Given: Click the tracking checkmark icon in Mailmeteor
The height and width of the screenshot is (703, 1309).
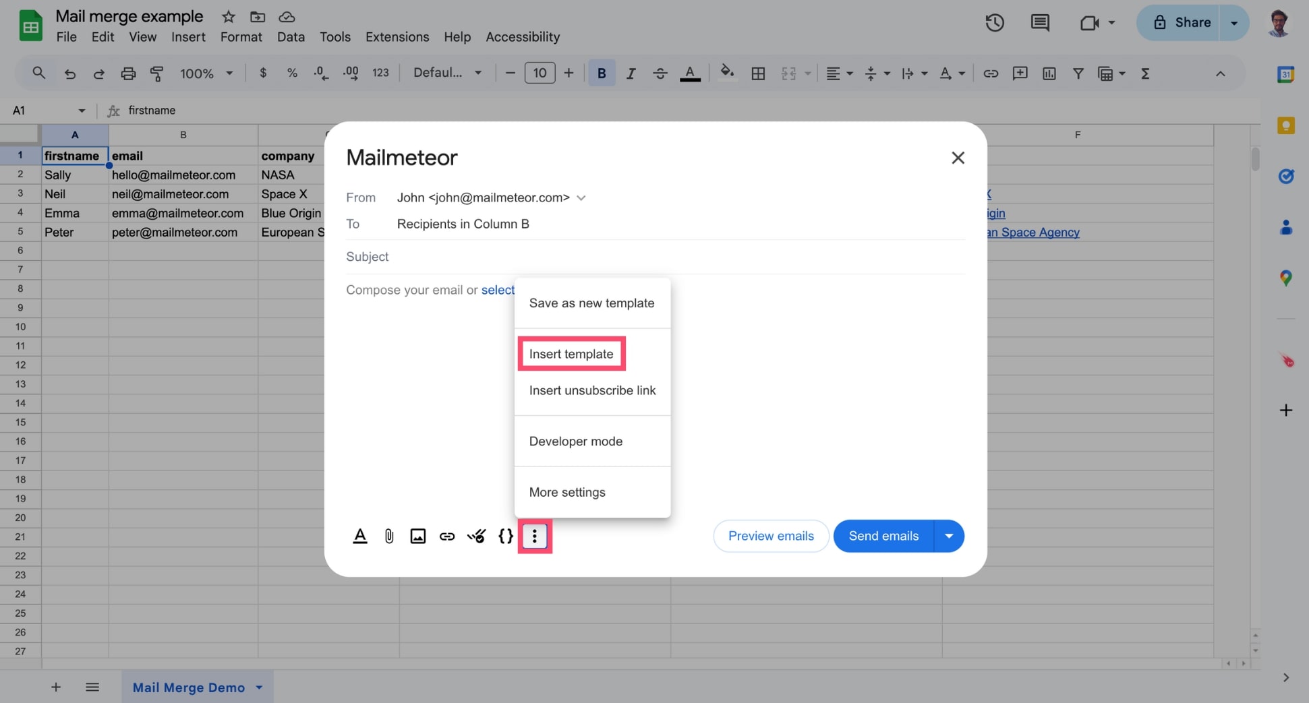Looking at the screenshot, I should [x=476, y=536].
